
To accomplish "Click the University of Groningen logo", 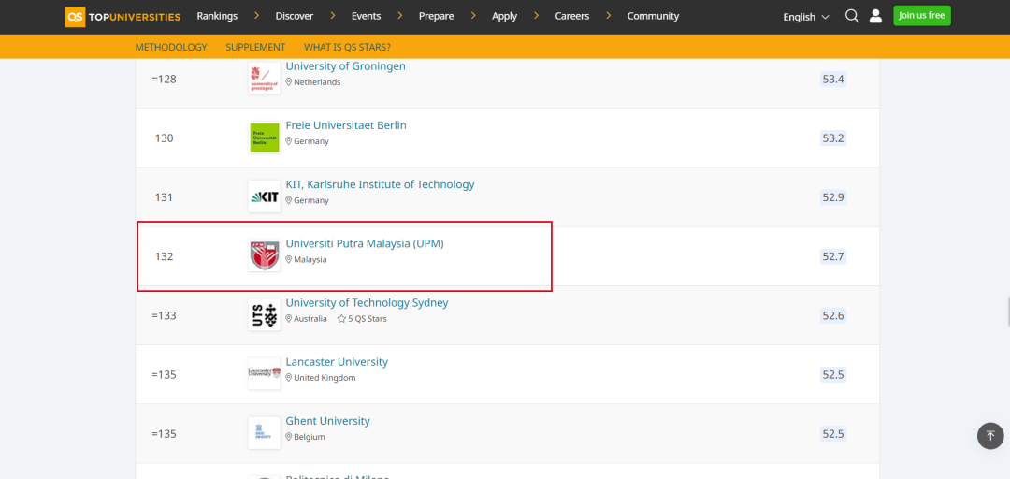I will tap(265, 80).
